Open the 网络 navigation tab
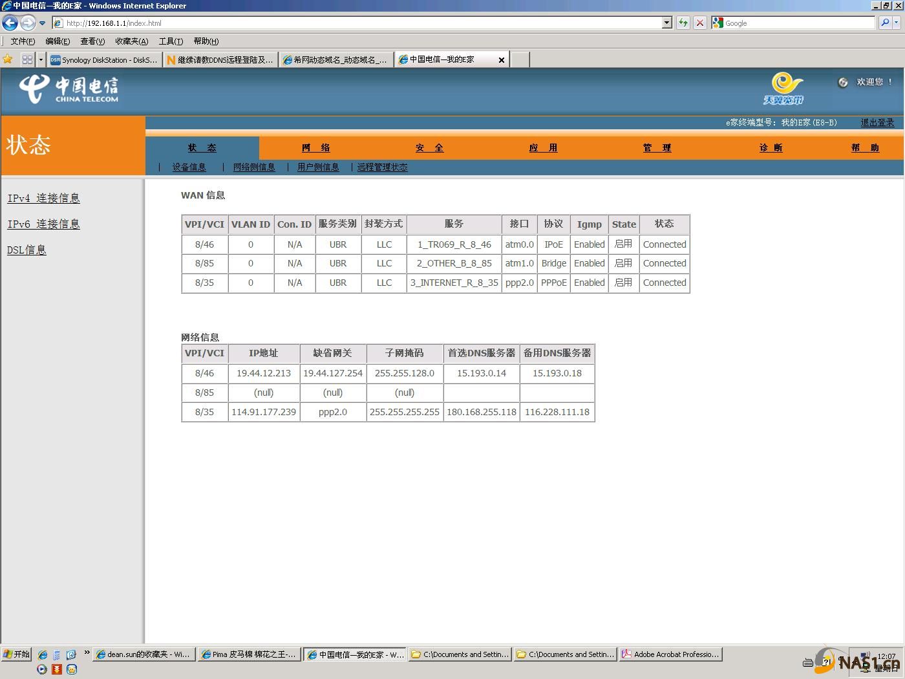The image size is (905, 679). point(316,148)
